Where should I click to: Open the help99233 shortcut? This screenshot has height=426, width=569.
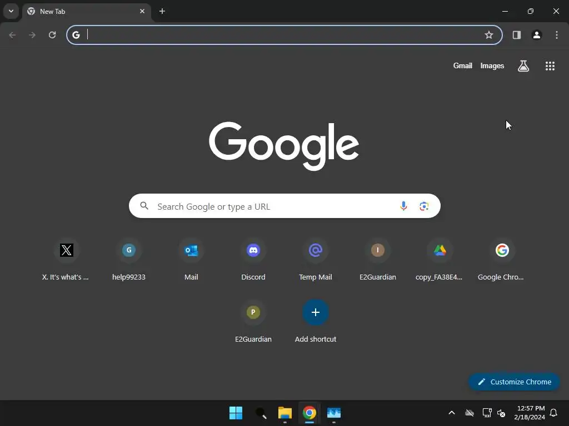[129, 260]
